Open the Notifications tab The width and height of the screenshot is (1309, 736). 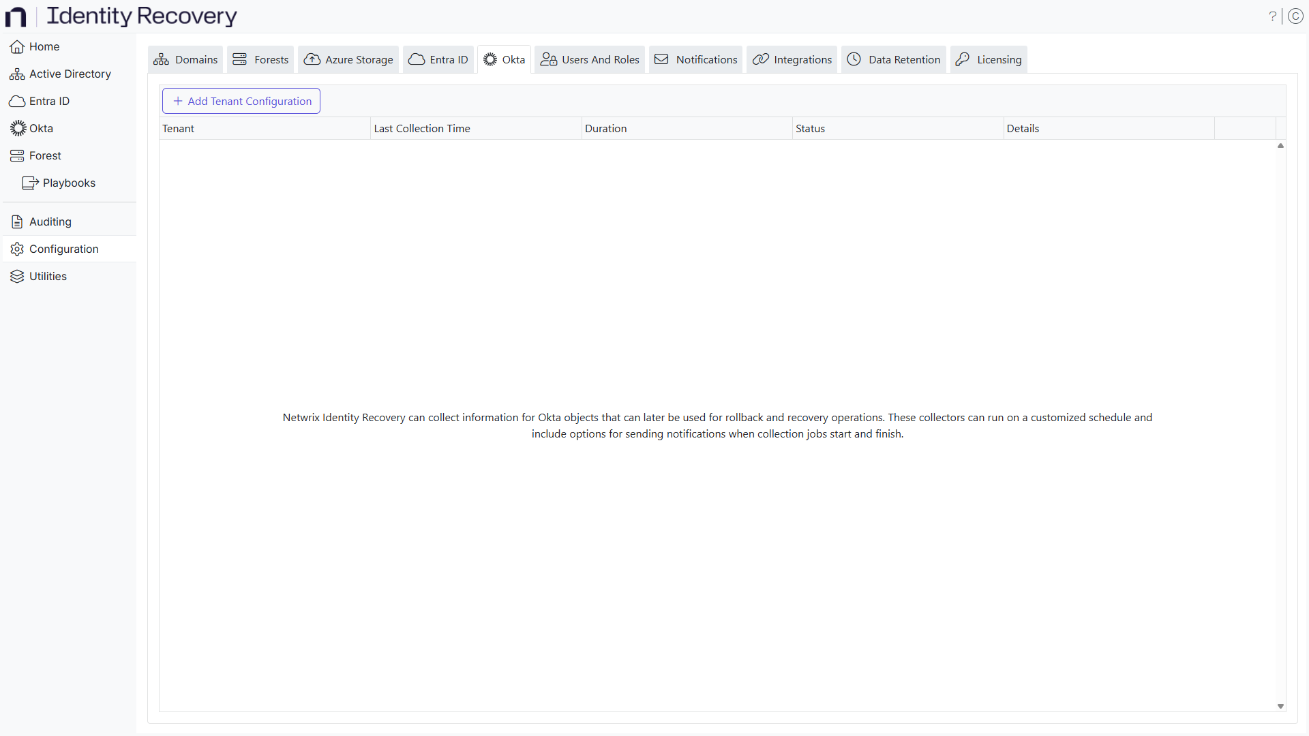(695, 59)
